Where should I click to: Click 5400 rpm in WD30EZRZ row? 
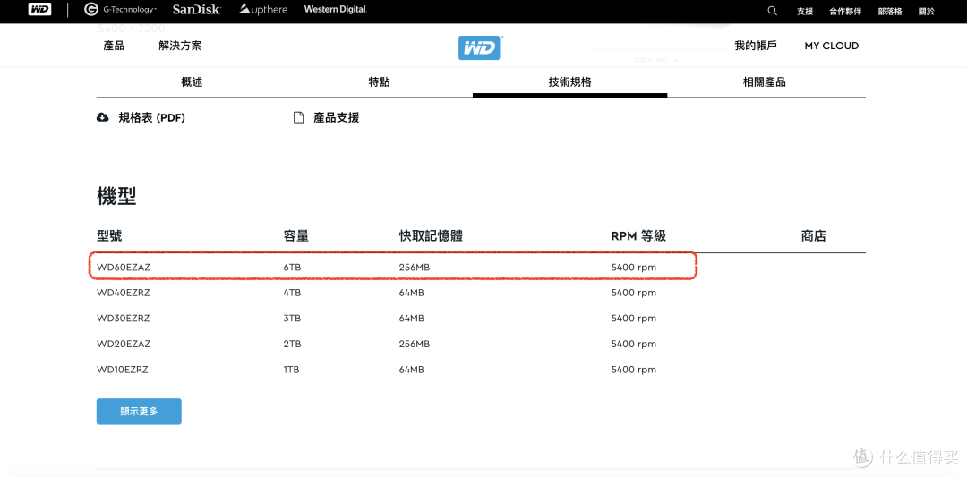point(634,319)
